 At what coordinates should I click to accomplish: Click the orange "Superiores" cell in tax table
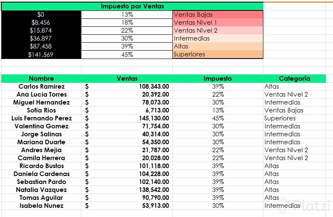218,54
